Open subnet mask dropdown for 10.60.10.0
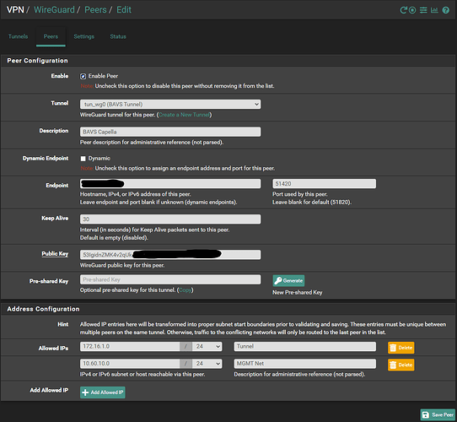 (x=207, y=364)
